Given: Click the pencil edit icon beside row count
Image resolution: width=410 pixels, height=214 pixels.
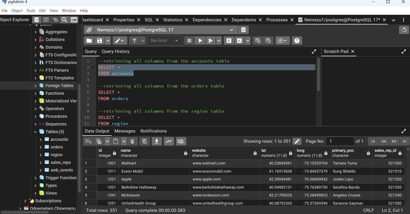Looking at the screenshot, I should click(x=297, y=141).
